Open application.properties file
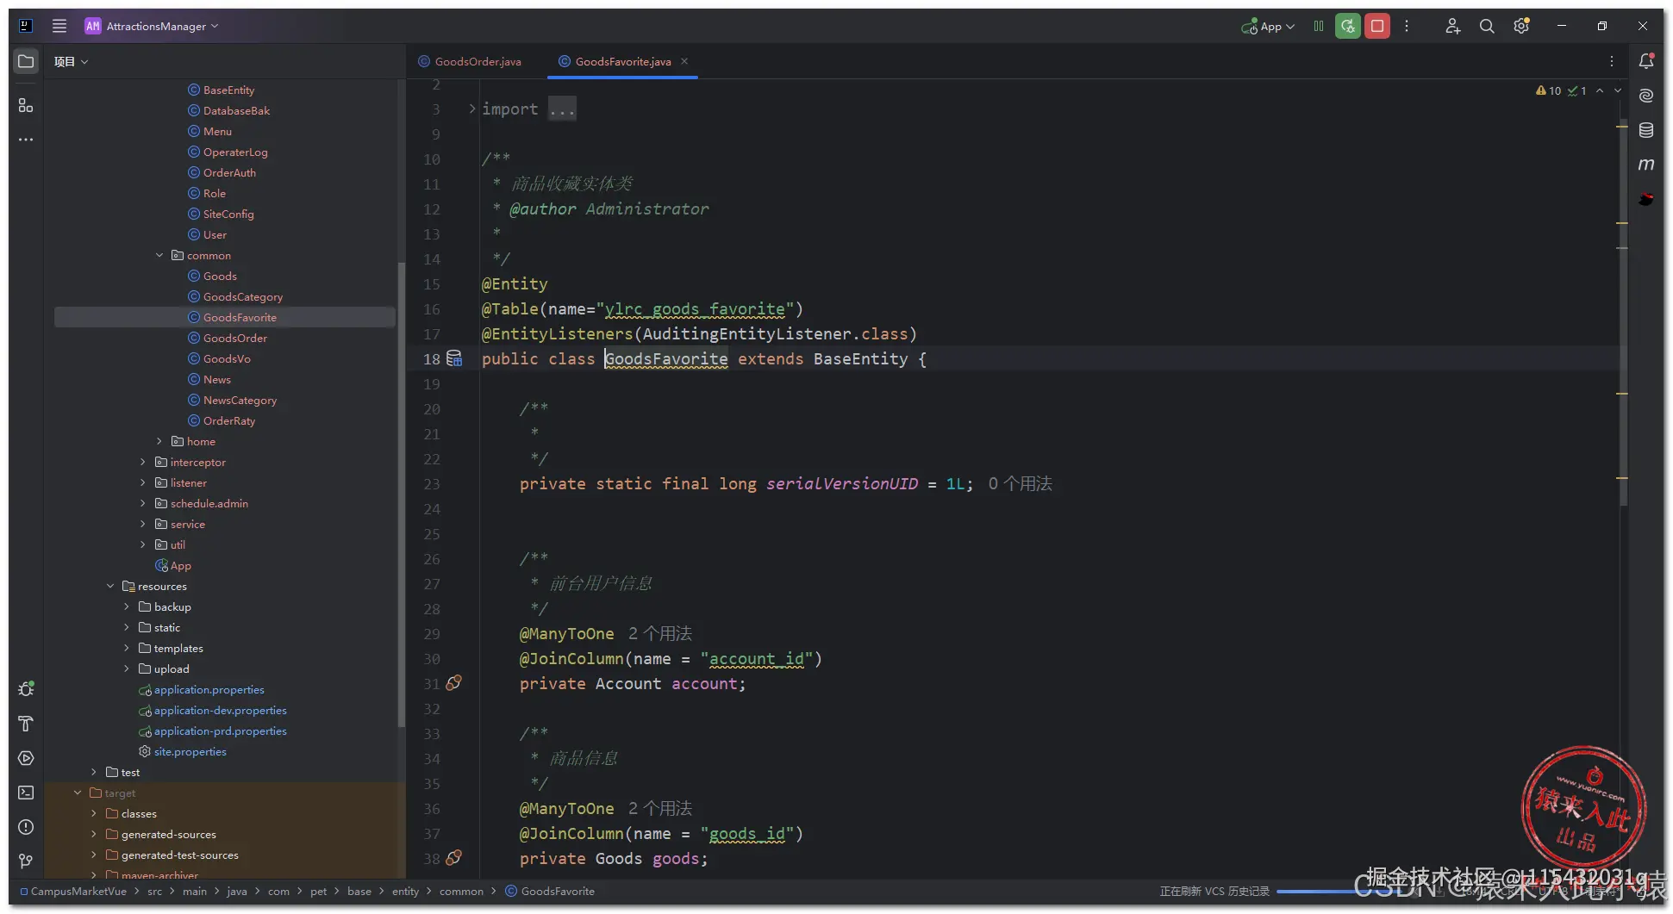This screenshot has width=1673, height=914. click(209, 690)
